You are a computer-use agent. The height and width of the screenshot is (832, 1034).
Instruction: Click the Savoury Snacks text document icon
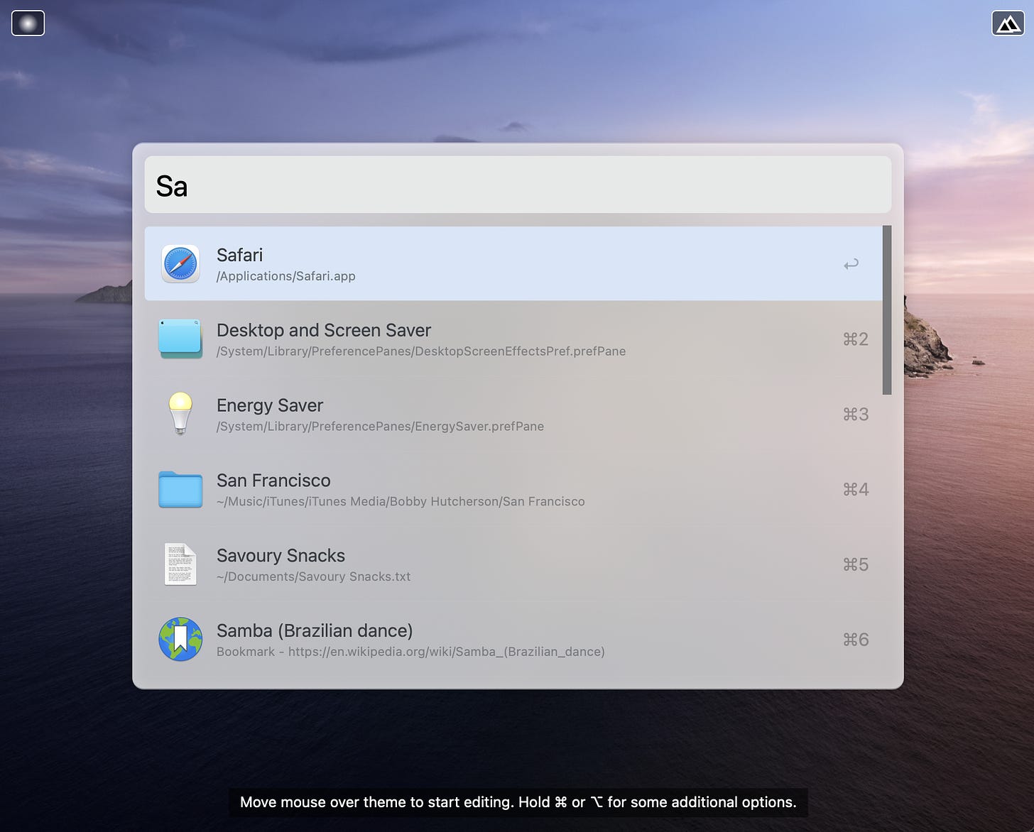[180, 564]
